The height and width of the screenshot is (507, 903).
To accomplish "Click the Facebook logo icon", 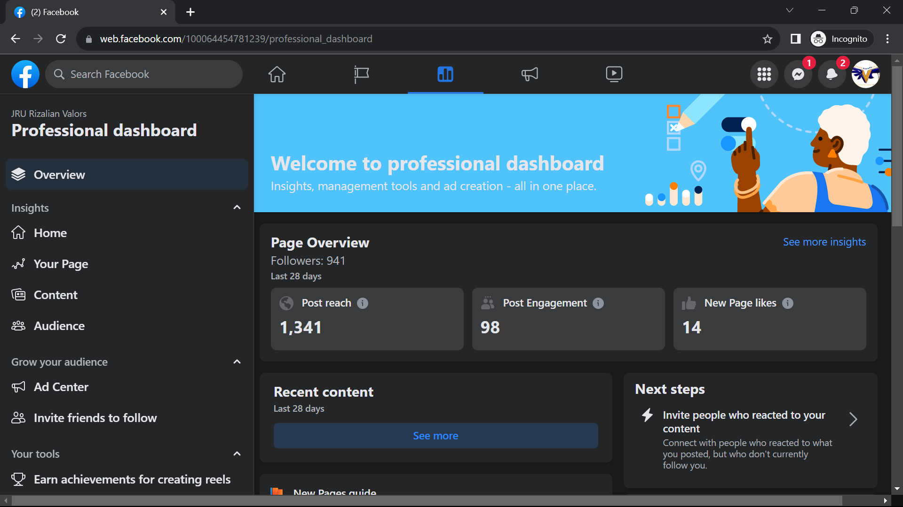I will point(25,74).
